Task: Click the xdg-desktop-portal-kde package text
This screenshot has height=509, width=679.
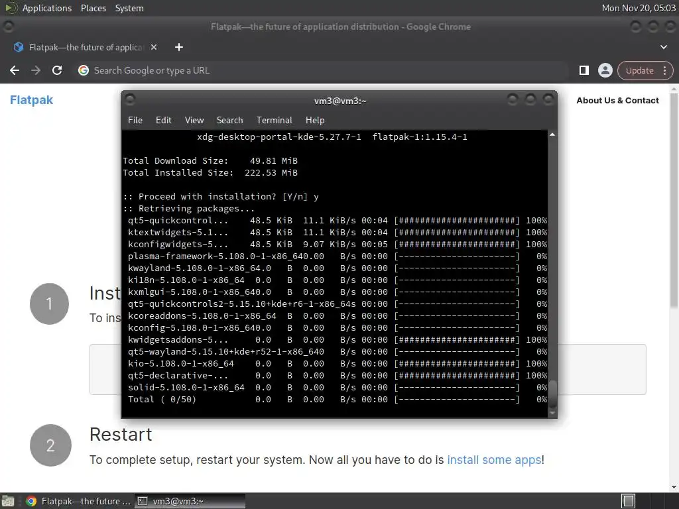Action: coord(279,137)
